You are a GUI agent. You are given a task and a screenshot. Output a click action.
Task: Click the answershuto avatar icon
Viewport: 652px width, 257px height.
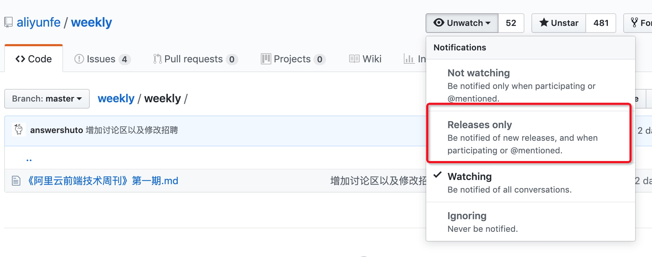pyautogui.click(x=19, y=130)
